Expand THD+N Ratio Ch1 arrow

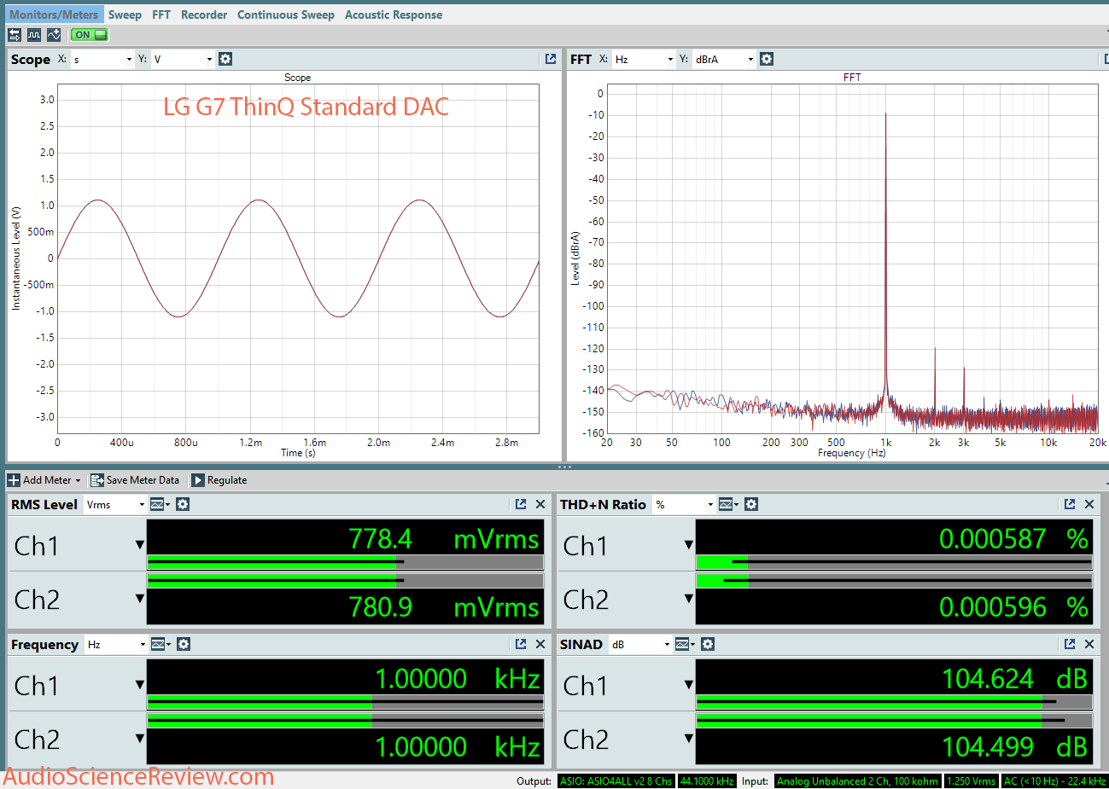[689, 544]
